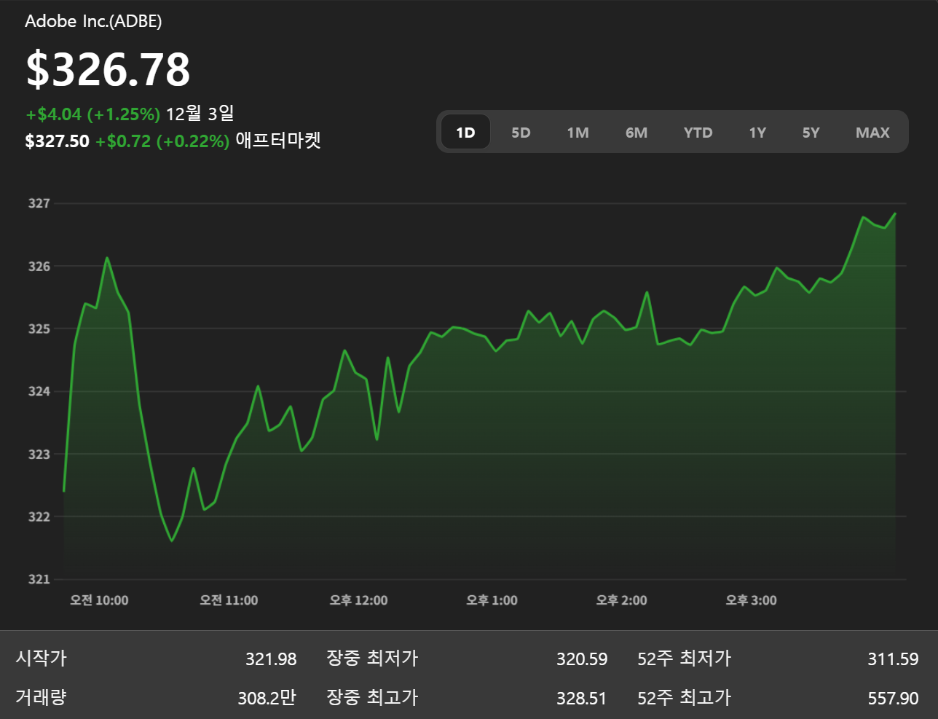Click the chart's final closing point
The image size is (938, 719).
tap(895, 213)
